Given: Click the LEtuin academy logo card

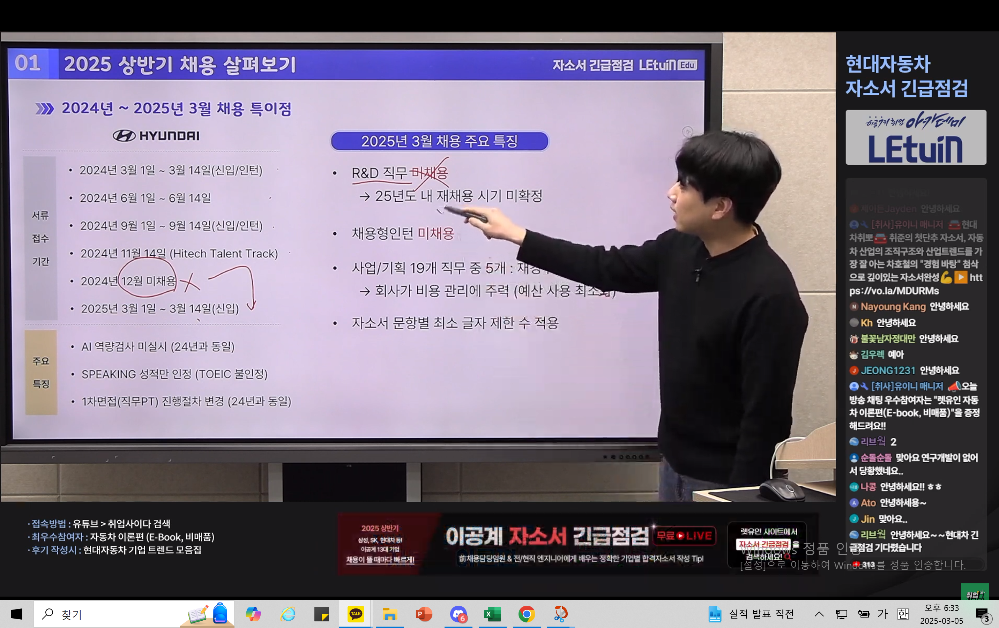Looking at the screenshot, I should (x=916, y=137).
